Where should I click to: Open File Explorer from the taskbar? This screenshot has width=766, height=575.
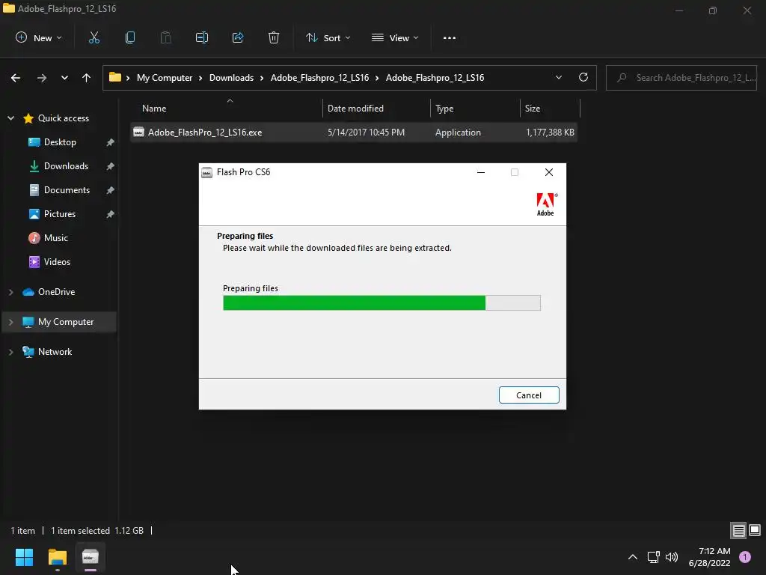(57, 557)
